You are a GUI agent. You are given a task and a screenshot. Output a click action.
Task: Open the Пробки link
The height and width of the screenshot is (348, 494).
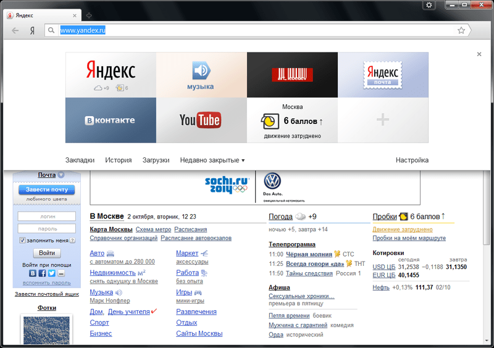pyautogui.click(x=385, y=217)
